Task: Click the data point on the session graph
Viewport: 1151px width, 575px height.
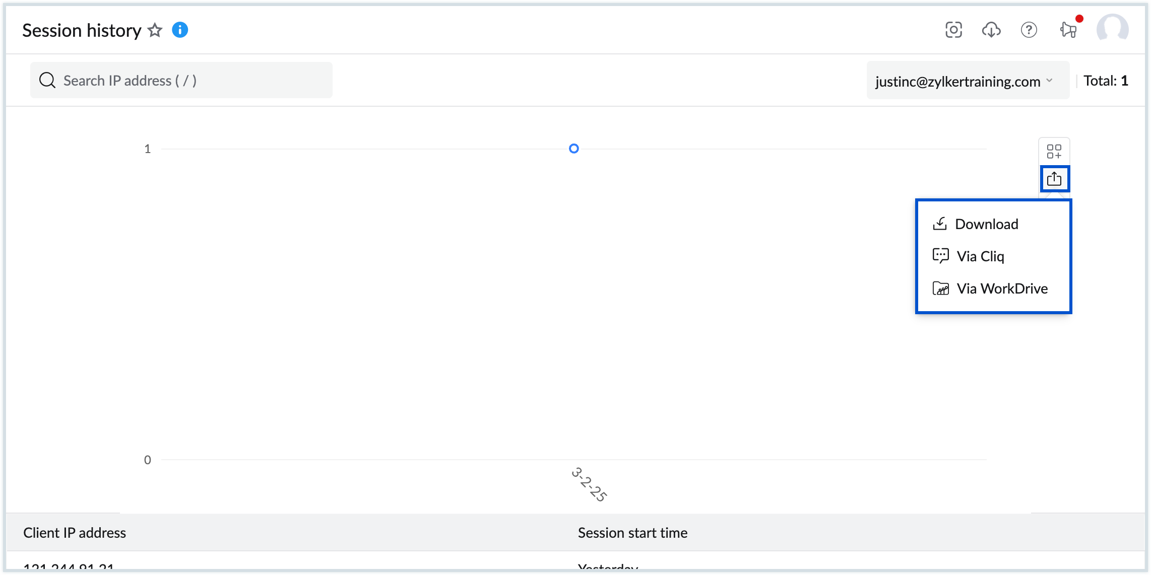Action: click(x=574, y=148)
